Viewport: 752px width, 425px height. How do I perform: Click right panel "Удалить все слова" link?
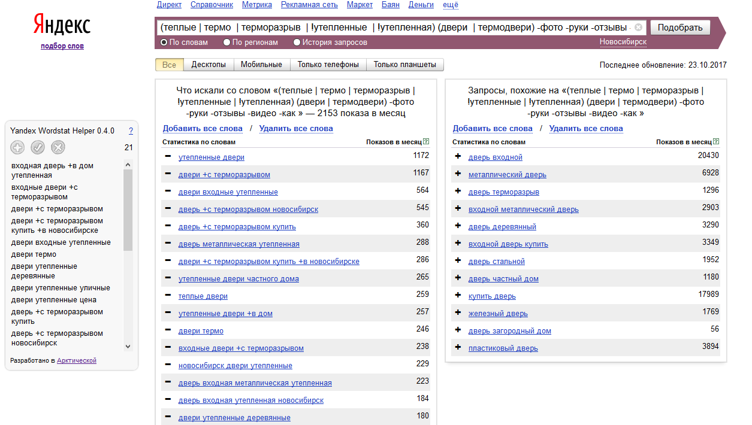pyautogui.click(x=586, y=128)
